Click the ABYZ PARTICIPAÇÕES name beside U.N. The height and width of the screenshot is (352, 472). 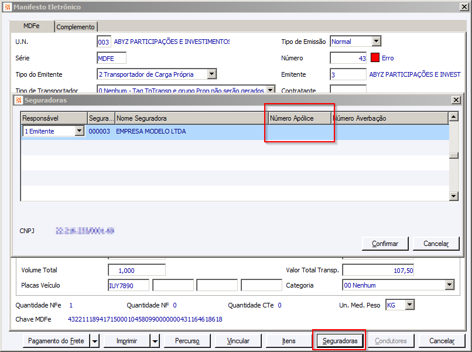172,42
